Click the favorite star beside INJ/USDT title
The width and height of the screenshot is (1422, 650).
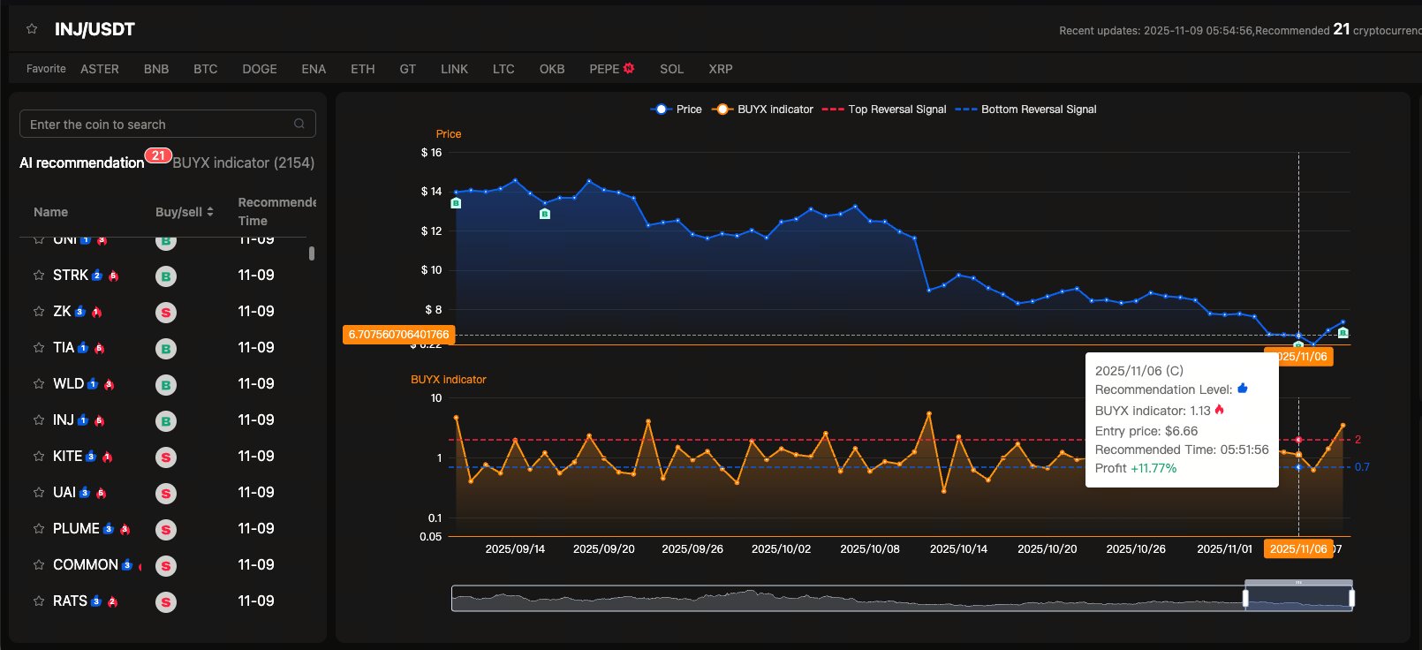click(32, 29)
